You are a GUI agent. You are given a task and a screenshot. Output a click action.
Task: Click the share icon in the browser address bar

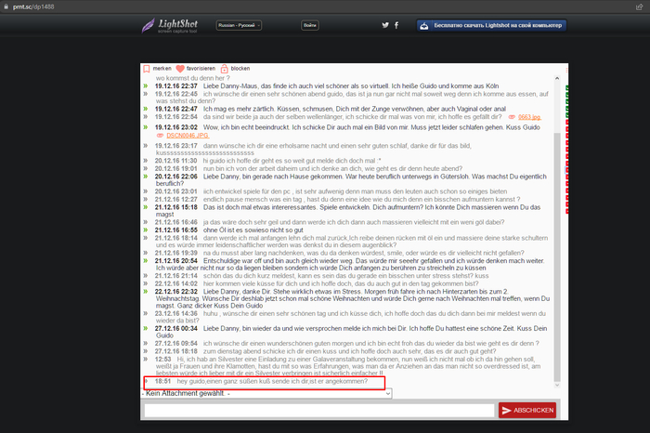(639, 7)
